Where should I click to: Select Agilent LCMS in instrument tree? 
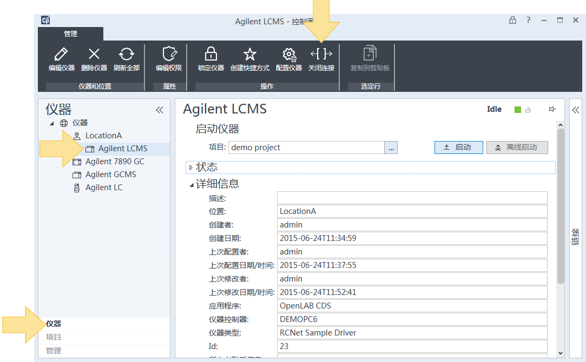(x=123, y=149)
